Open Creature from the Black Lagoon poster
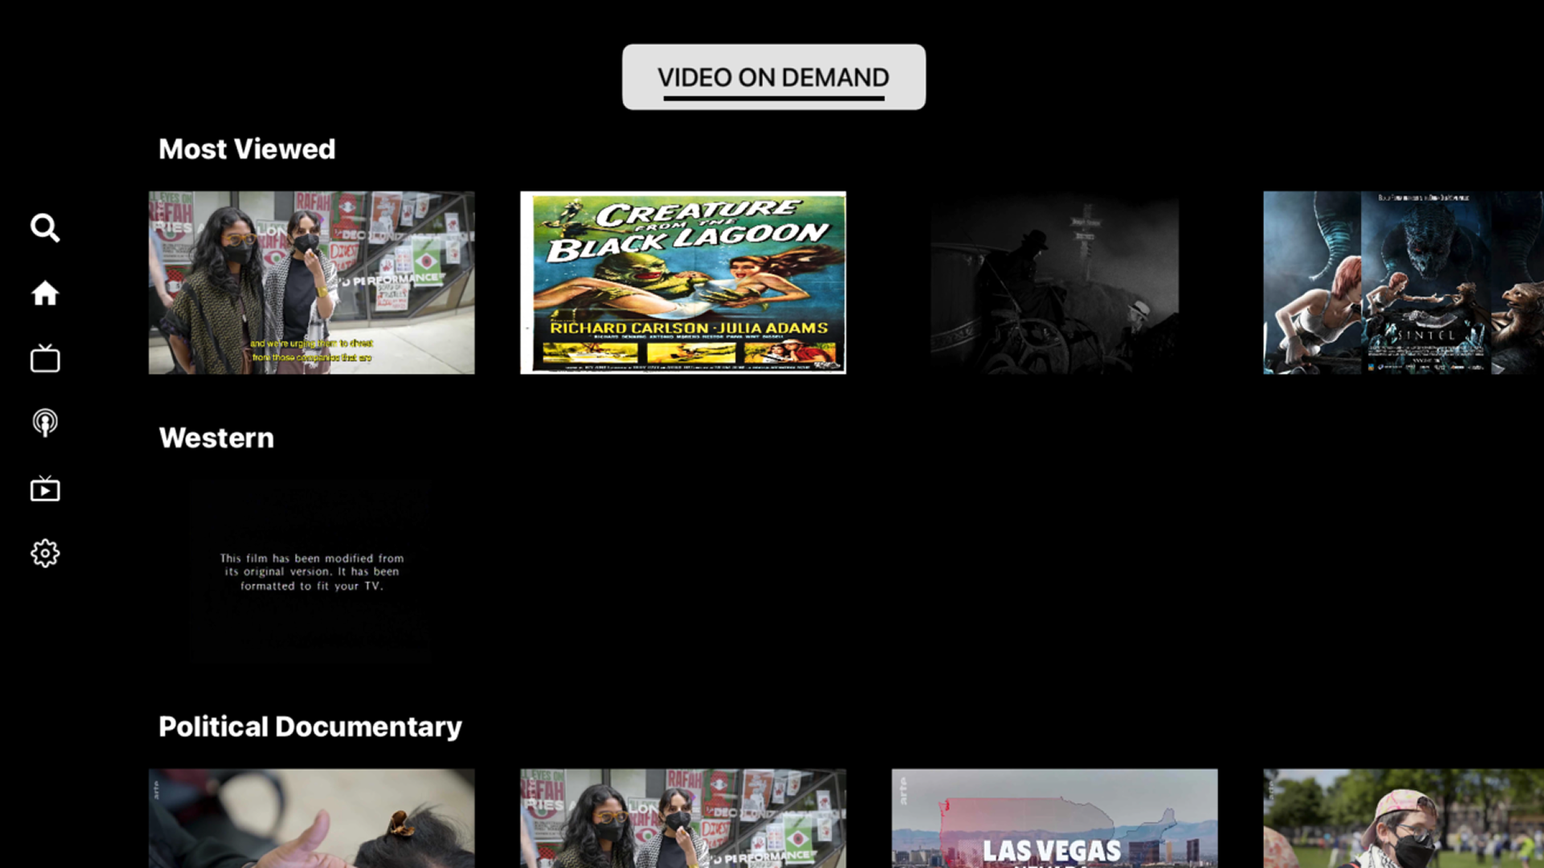Viewport: 1544px width, 868px height. click(x=683, y=282)
